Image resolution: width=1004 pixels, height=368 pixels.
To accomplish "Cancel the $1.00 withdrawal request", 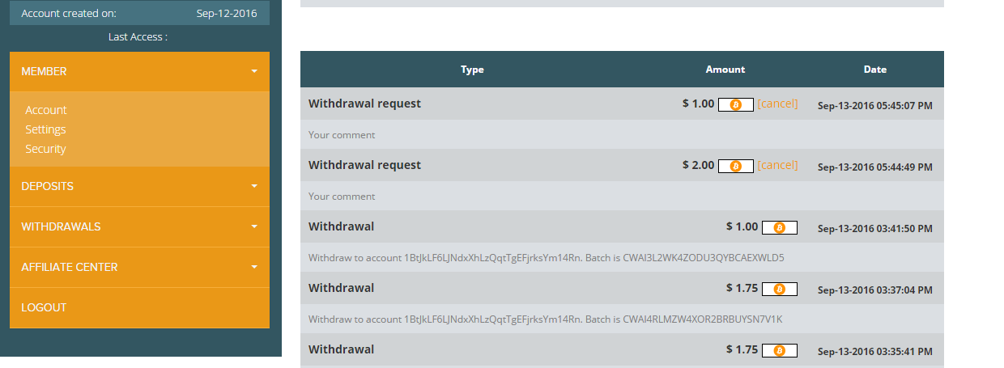I will [x=777, y=104].
